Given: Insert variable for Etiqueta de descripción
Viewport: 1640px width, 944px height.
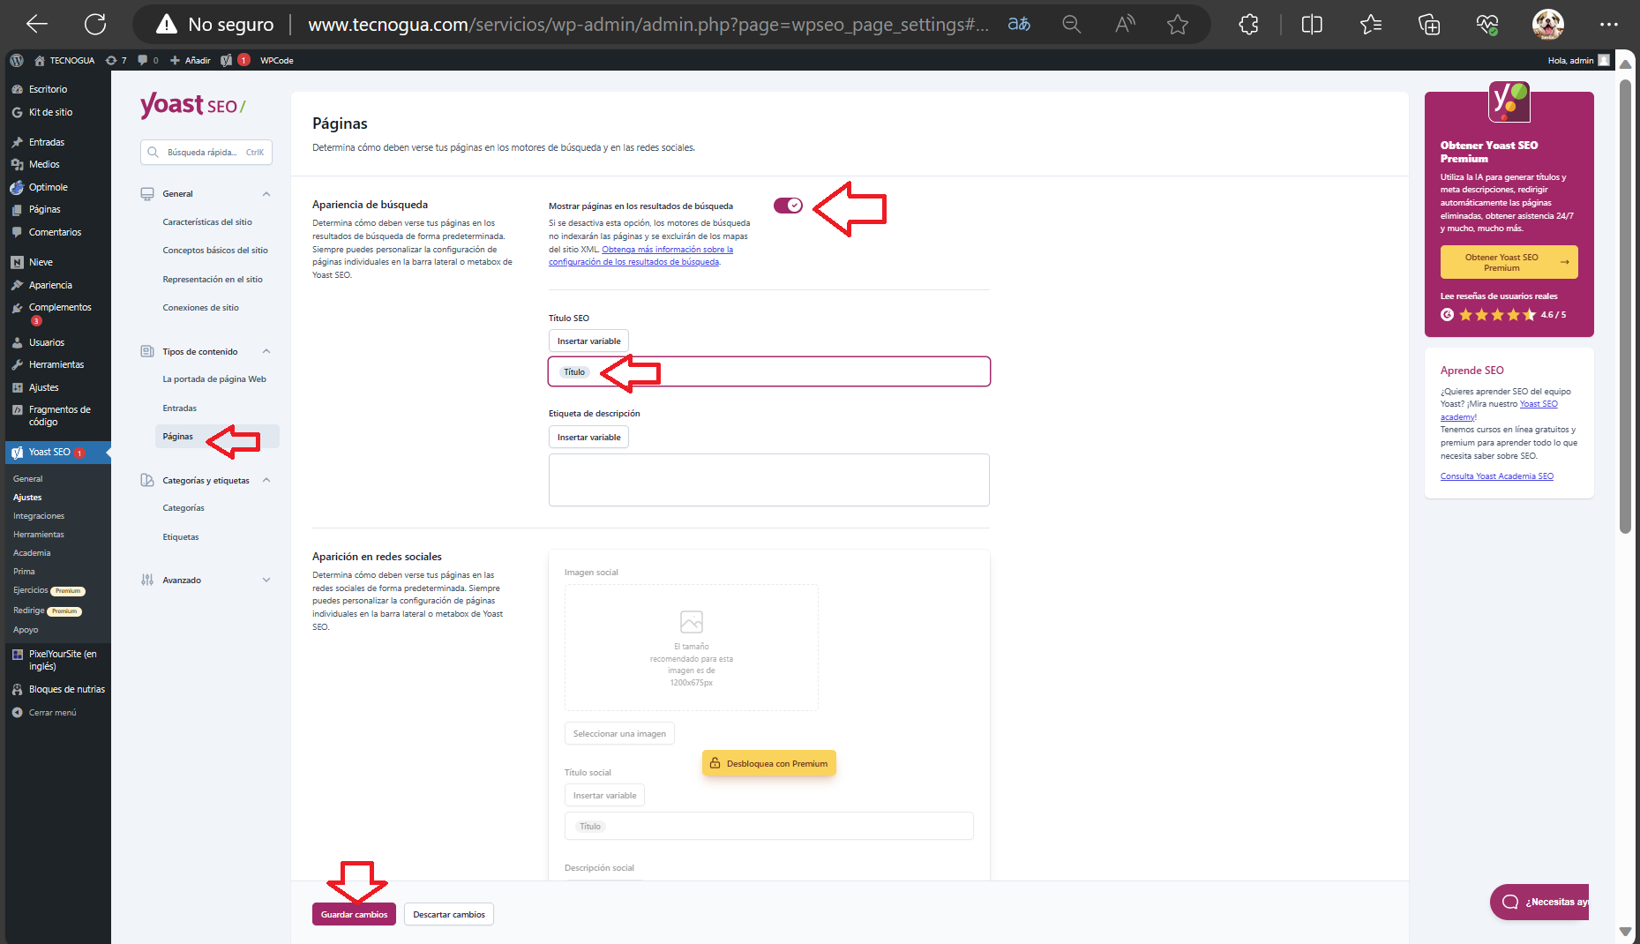Looking at the screenshot, I should pyautogui.click(x=588, y=437).
